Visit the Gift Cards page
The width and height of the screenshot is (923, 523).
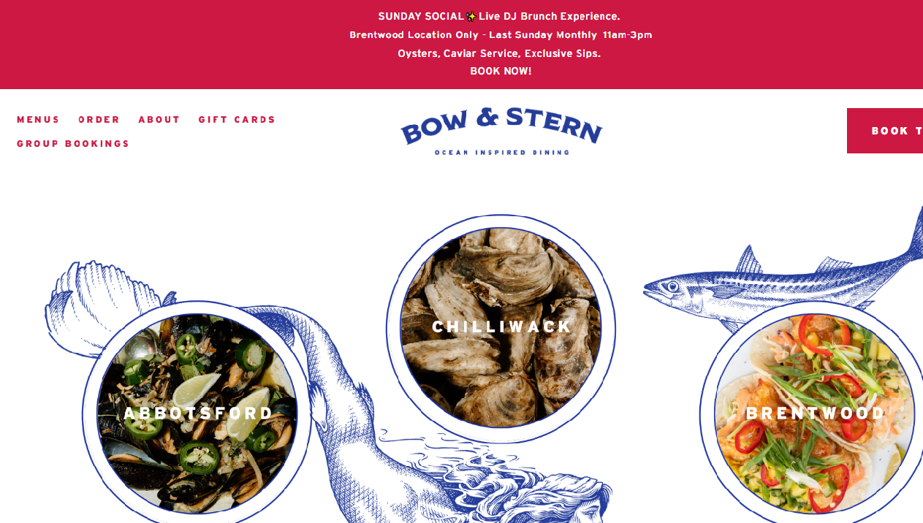coord(238,120)
